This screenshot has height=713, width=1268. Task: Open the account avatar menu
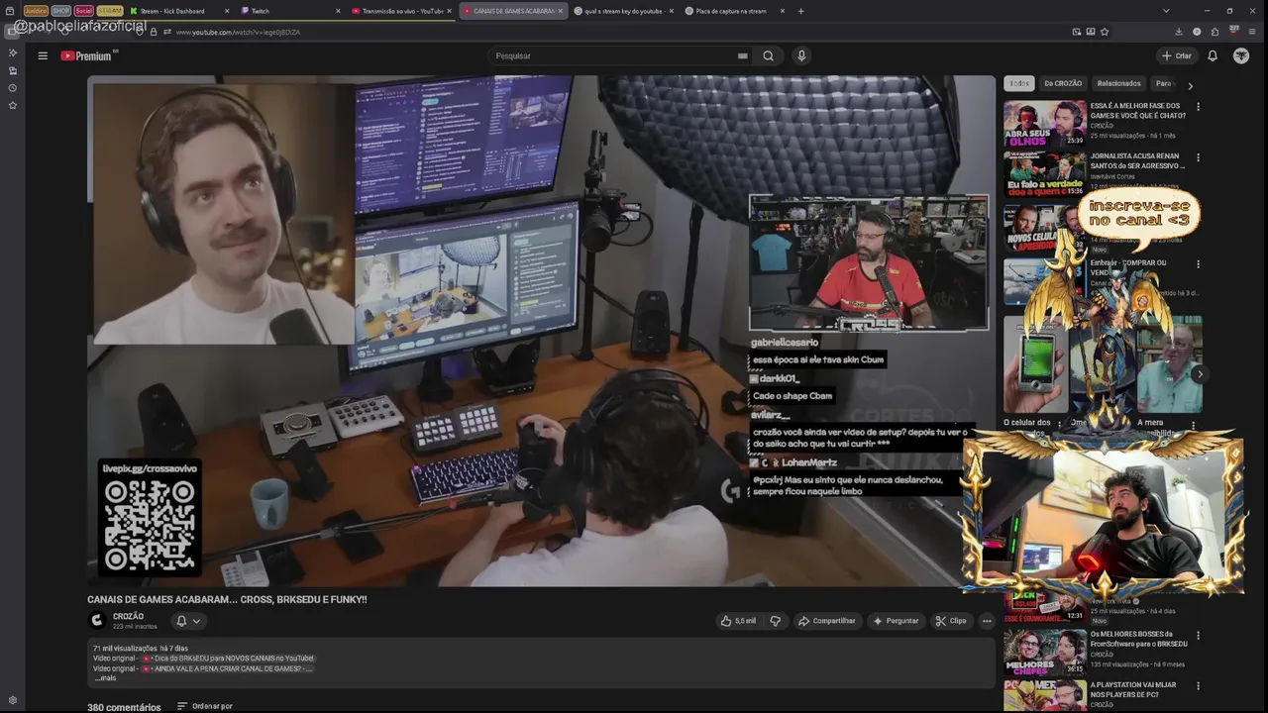point(1241,55)
